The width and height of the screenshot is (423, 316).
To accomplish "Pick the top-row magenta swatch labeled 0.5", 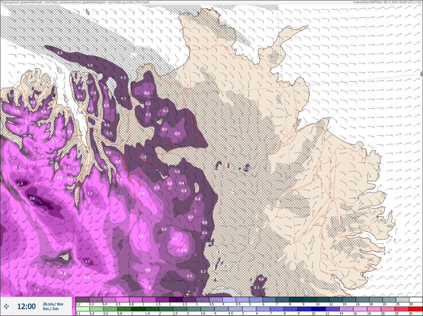I will tap(123, 300).
